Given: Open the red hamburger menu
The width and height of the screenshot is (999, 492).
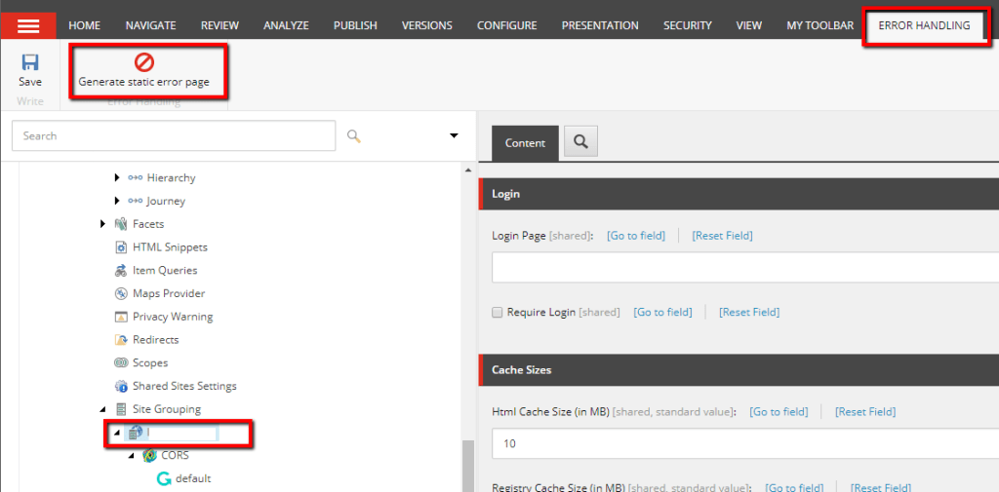Looking at the screenshot, I should tap(28, 25).
